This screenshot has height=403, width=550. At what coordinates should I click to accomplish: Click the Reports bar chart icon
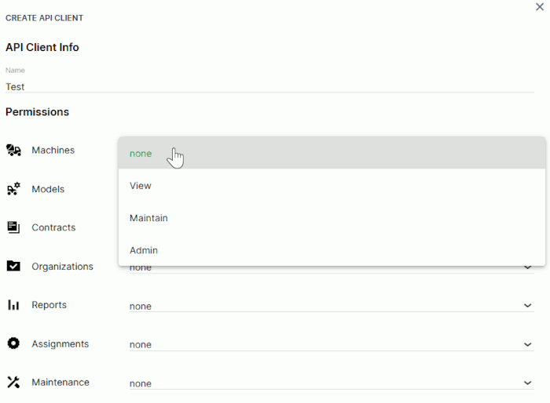13,305
